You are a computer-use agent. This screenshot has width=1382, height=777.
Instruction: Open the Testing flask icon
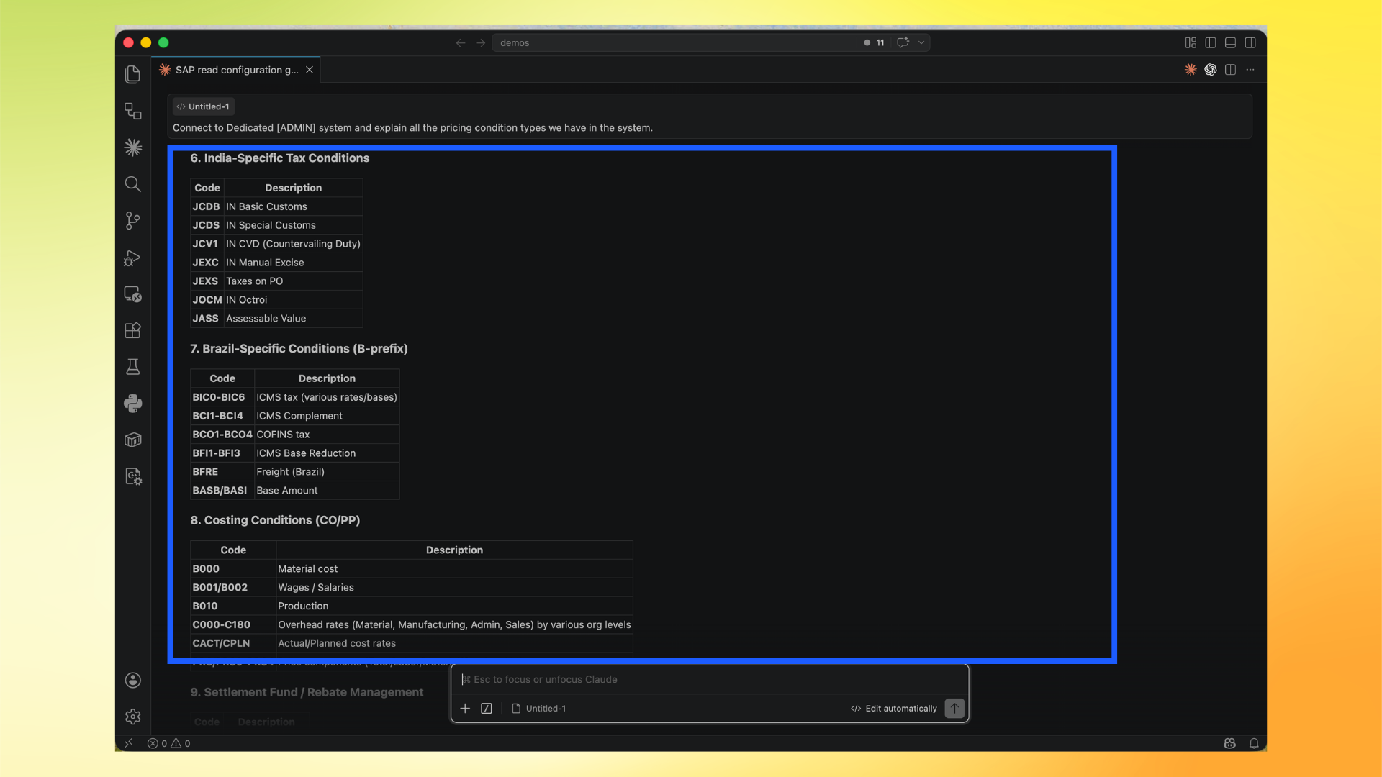point(132,367)
